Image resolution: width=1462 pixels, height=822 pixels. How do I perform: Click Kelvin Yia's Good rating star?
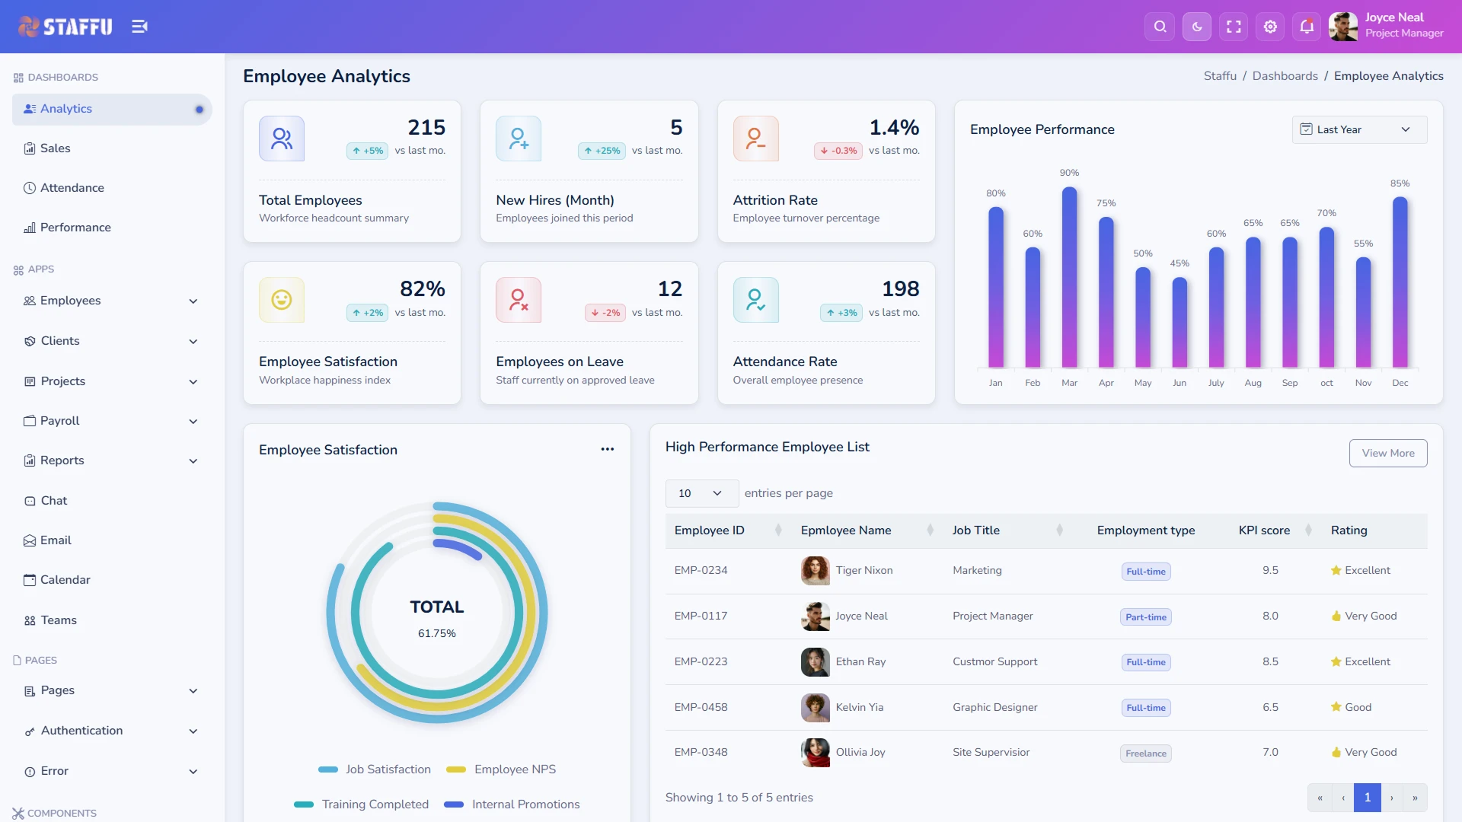(1336, 707)
